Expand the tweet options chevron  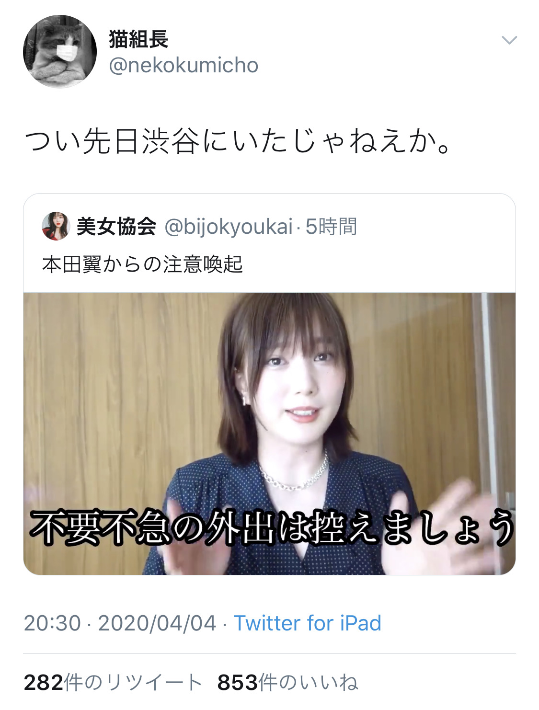coord(509,40)
